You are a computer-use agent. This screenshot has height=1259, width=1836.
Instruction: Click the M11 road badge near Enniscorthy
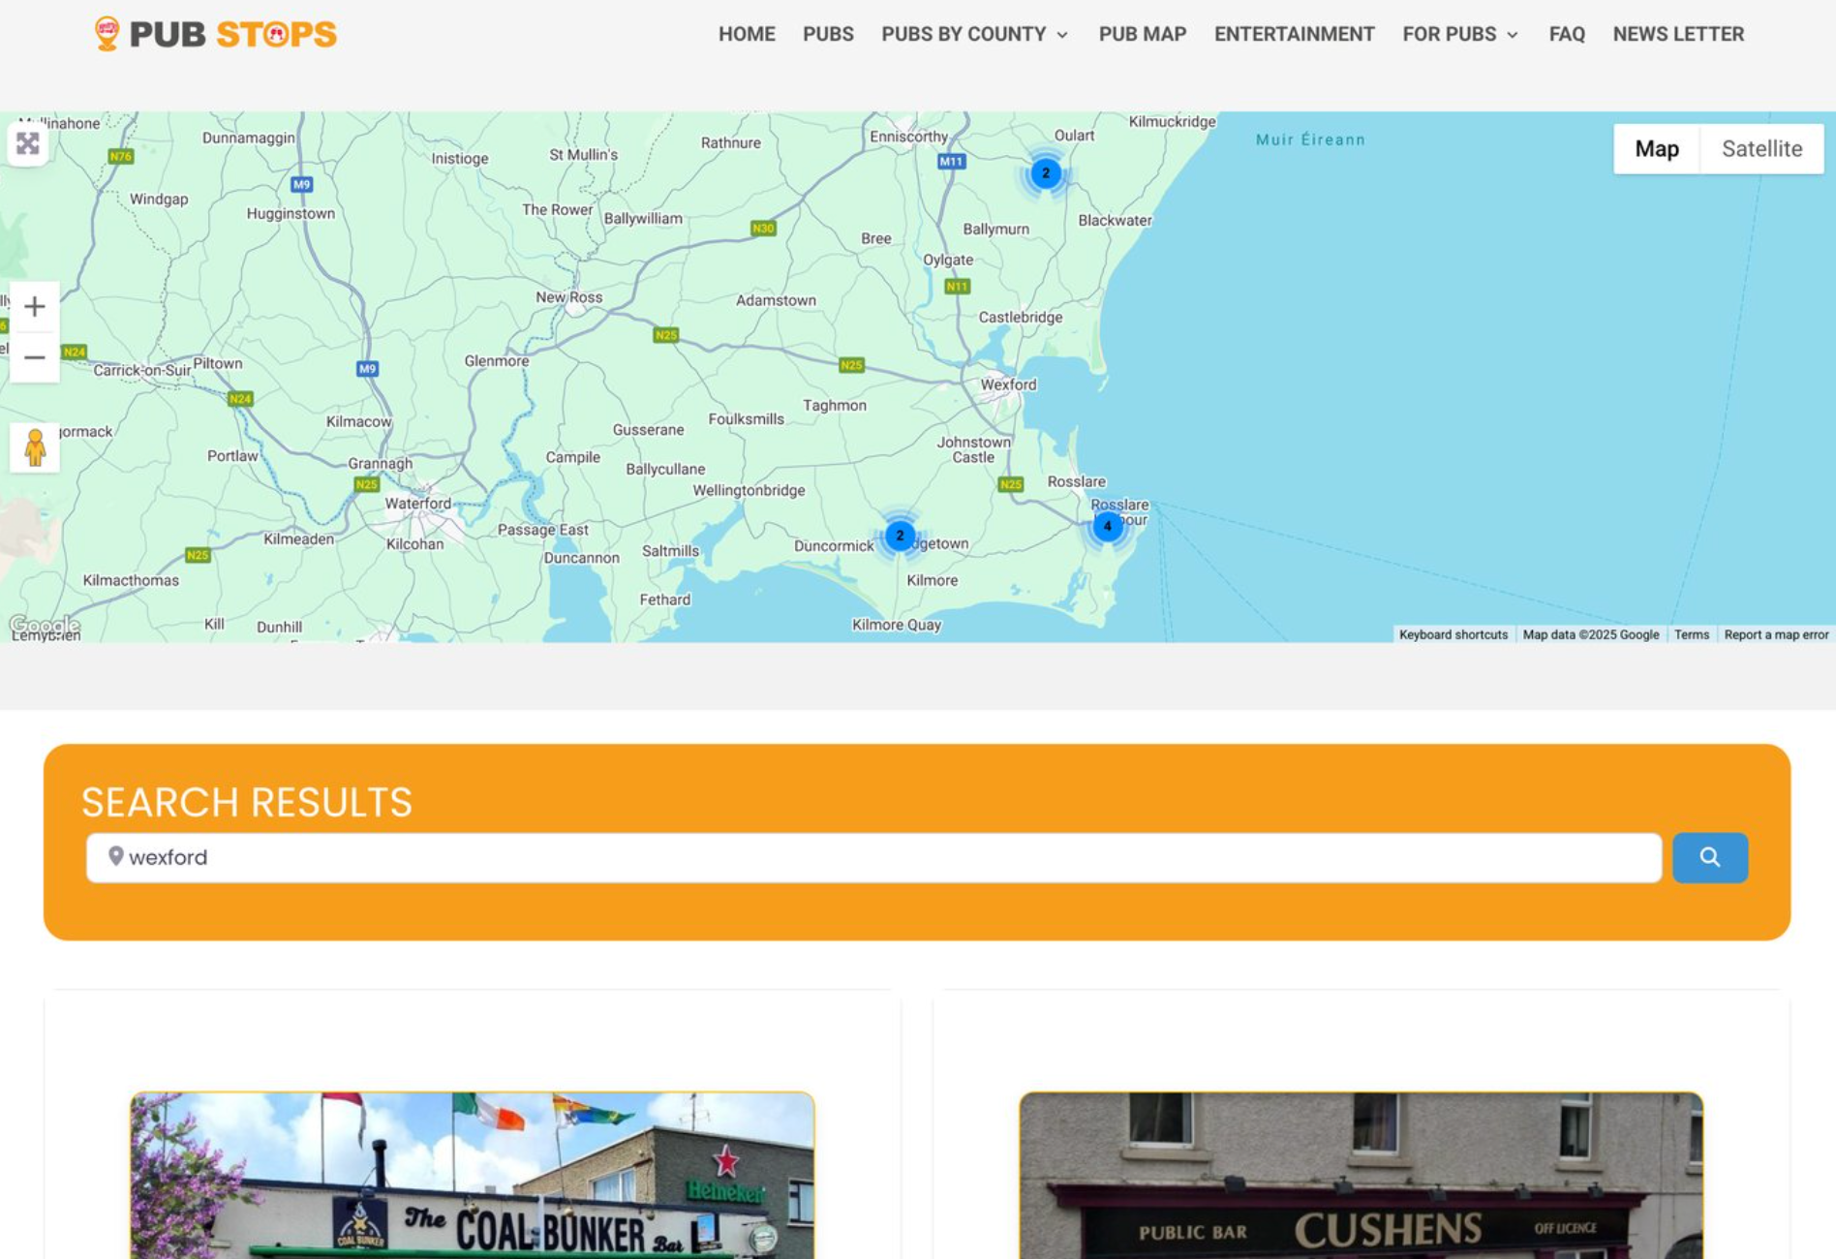pos(951,162)
